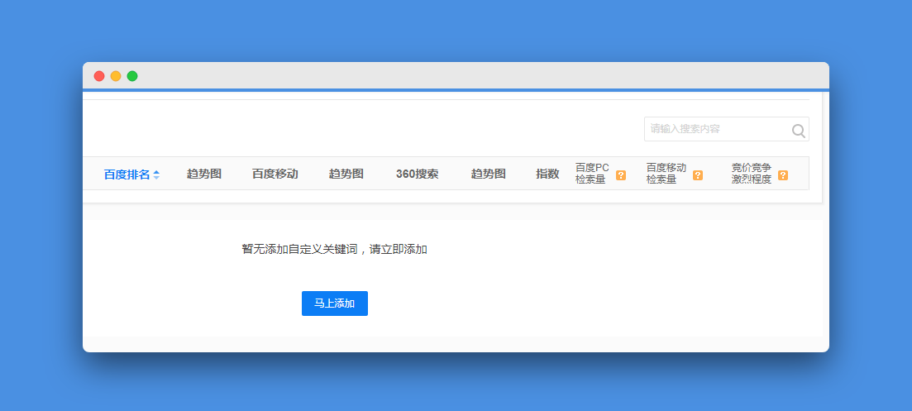Click the yellow minimize window button
The width and height of the screenshot is (912, 411).
[x=116, y=76]
